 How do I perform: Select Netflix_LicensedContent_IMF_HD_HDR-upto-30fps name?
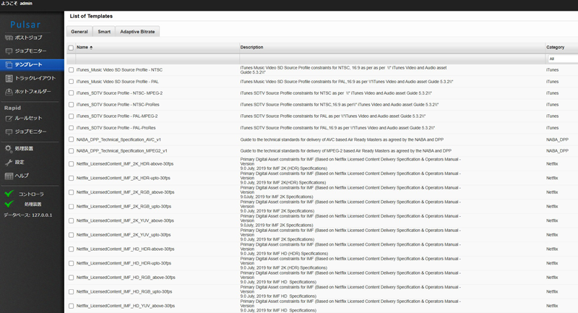[x=124, y=263]
